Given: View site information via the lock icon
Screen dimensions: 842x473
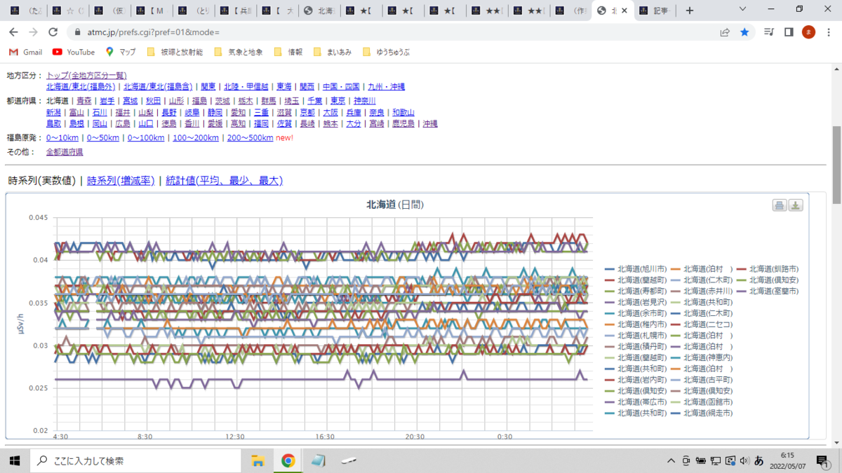Looking at the screenshot, I should (x=77, y=32).
